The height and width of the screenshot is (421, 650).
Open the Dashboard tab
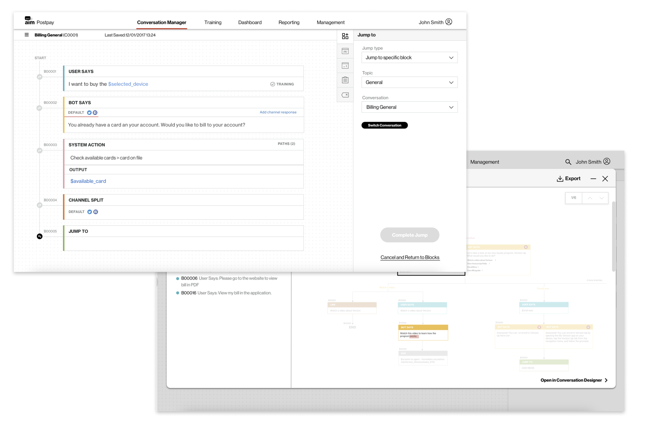point(250,22)
